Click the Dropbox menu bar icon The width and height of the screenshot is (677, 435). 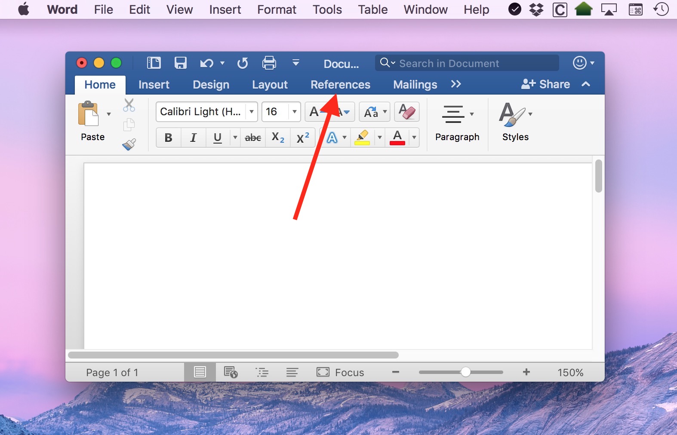click(536, 9)
